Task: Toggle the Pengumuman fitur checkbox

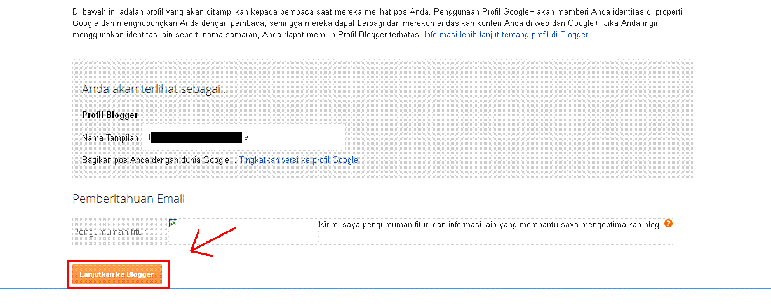Action: pyautogui.click(x=173, y=224)
